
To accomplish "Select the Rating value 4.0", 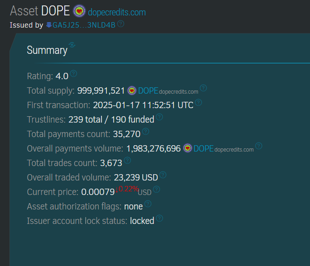I will tap(62, 76).
